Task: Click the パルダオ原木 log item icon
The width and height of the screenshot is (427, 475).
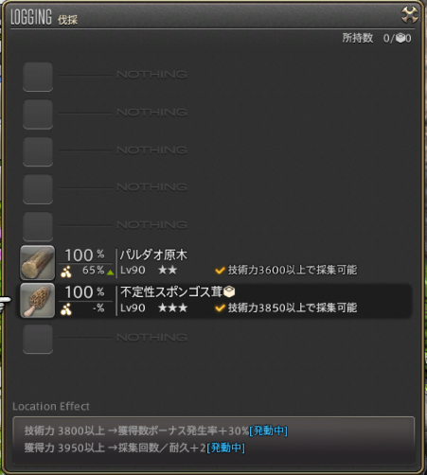Action: point(37,263)
